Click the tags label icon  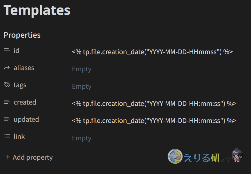coord(7,85)
